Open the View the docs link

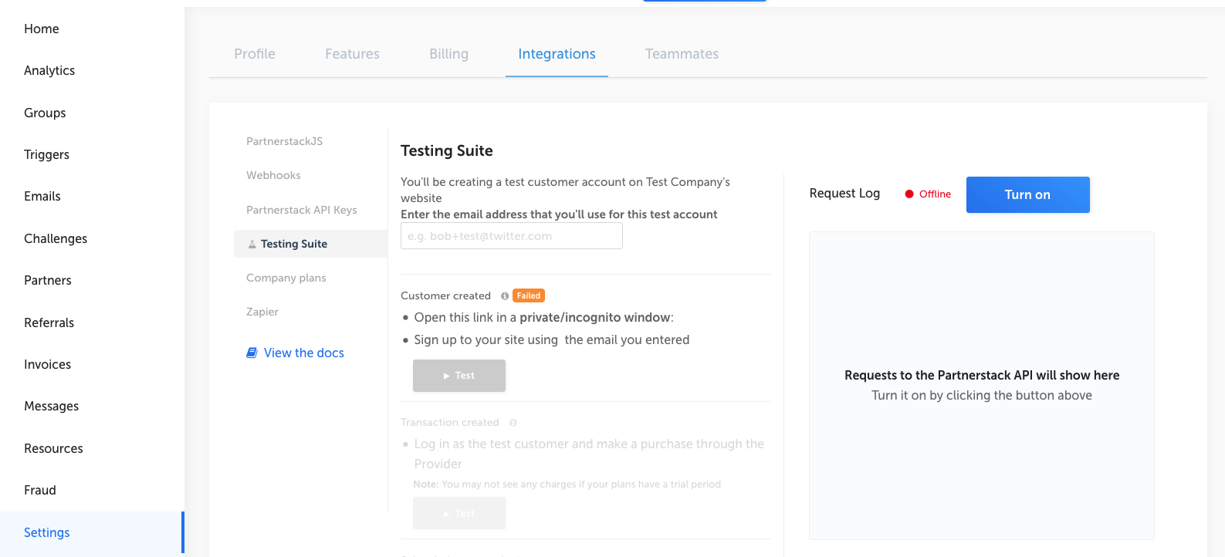(304, 353)
